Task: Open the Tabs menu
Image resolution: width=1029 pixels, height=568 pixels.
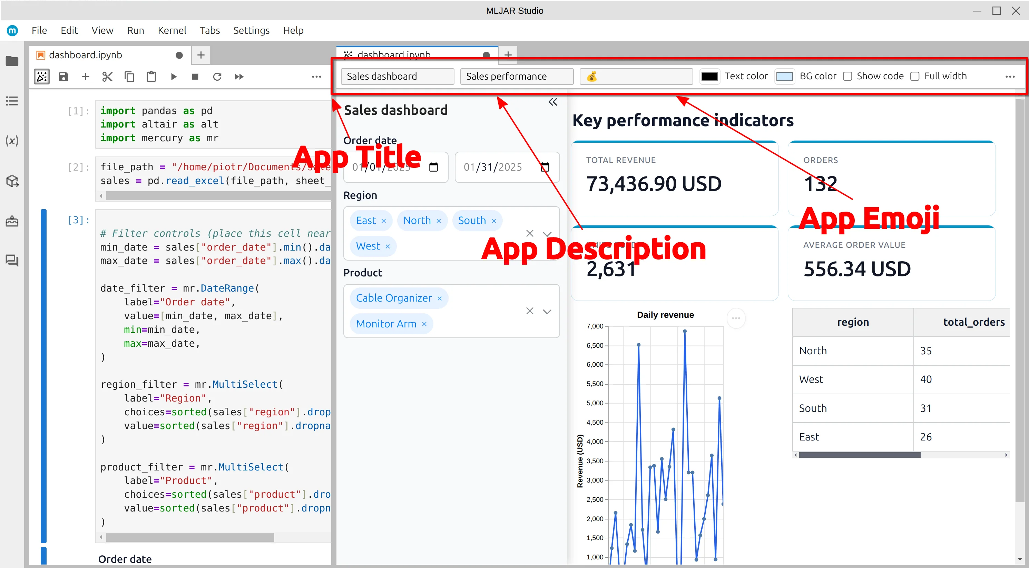Action: [210, 30]
